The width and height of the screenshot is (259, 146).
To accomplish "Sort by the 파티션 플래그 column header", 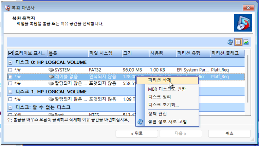I will 227,54.
